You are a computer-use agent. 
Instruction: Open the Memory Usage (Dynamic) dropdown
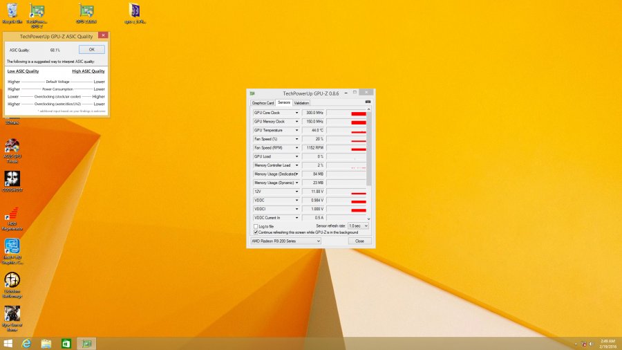(296, 183)
